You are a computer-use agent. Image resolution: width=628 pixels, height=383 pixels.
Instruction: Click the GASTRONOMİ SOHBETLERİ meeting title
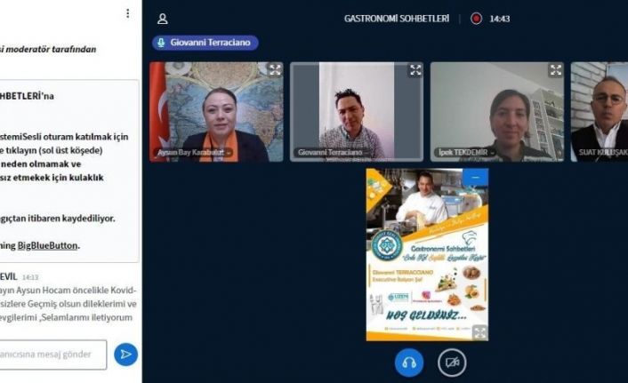tap(397, 18)
